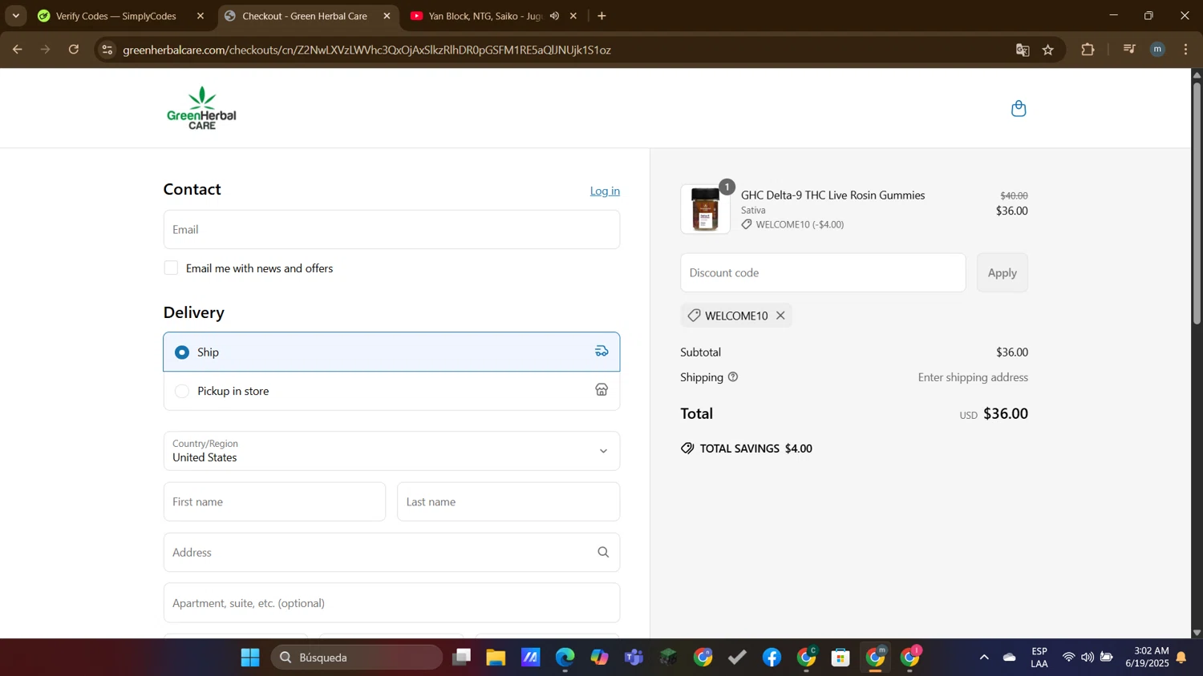Open the taskbar clock and date
The height and width of the screenshot is (676, 1203).
click(x=1147, y=658)
